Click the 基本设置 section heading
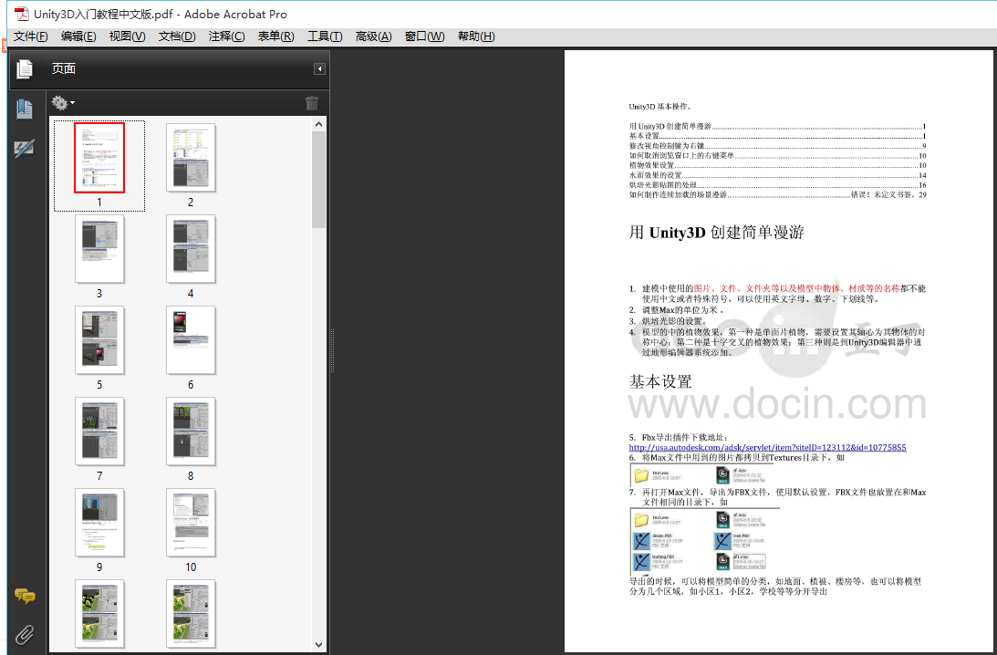Viewport: 997px width, 655px height. pyautogui.click(x=660, y=381)
